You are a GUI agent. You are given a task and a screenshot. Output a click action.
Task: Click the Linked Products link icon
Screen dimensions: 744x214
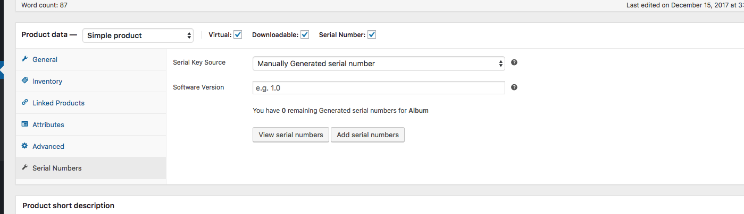pos(24,103)
